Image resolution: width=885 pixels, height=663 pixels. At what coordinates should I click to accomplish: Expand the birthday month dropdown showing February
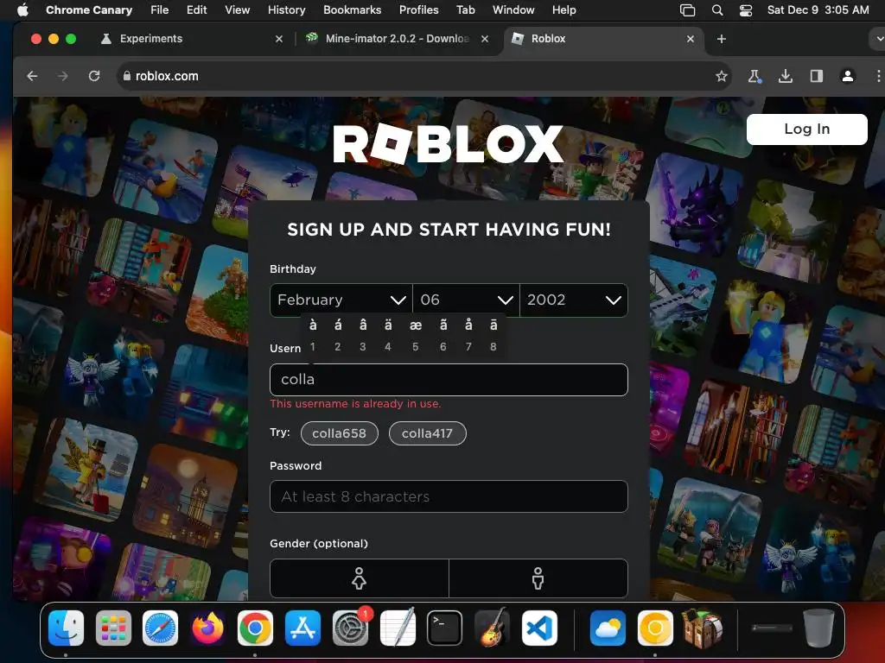pyautogui.click(x=341, y=300)
